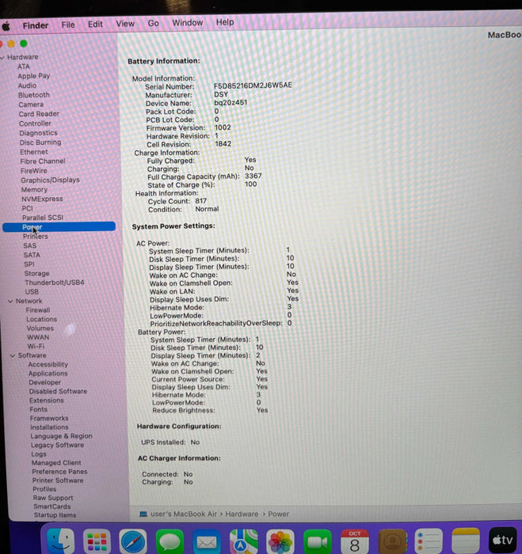The width and height of the screenshot is (522, 554).
Task: Open Maps app in Dock
Action: point(243,541)
